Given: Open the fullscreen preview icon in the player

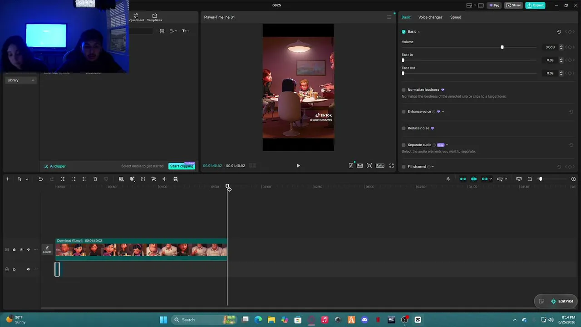Looking at the screenshot, I should [x=392, y=166].
